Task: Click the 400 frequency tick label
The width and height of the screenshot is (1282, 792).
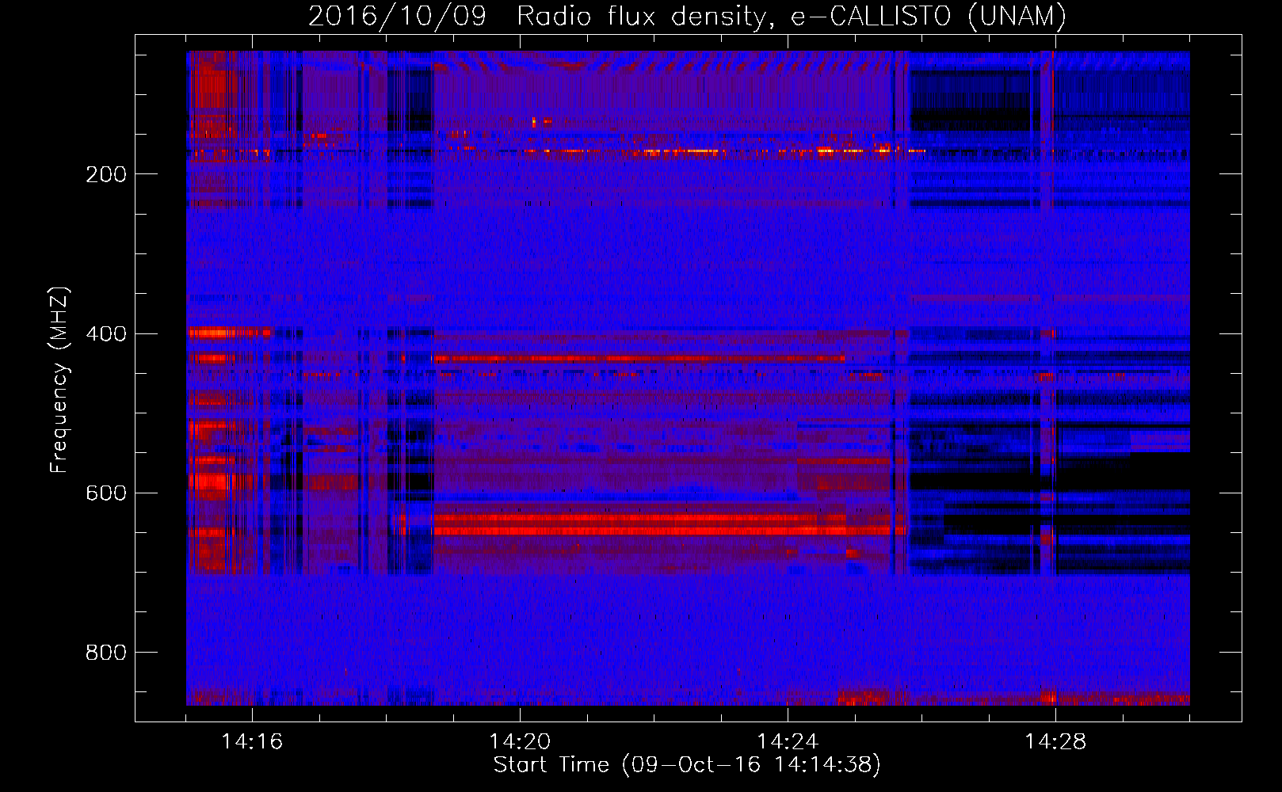Action: pyautogui.click(x=106, y=333)
